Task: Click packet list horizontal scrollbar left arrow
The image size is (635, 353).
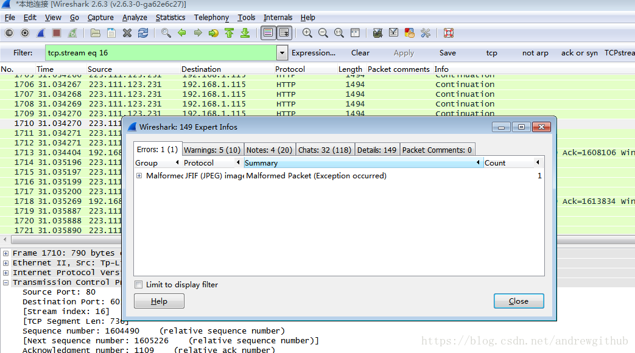Action: (x=5, y=240)
